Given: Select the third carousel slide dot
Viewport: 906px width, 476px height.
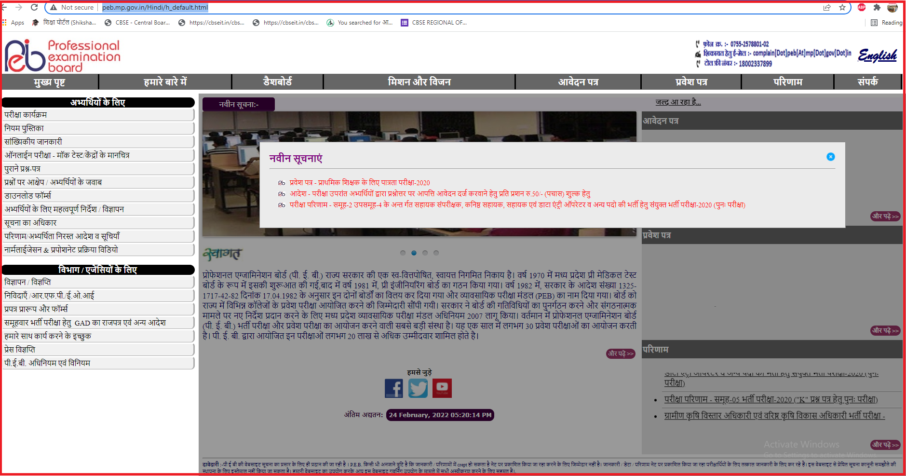Looking at the screenshot, I should [425, 253].
